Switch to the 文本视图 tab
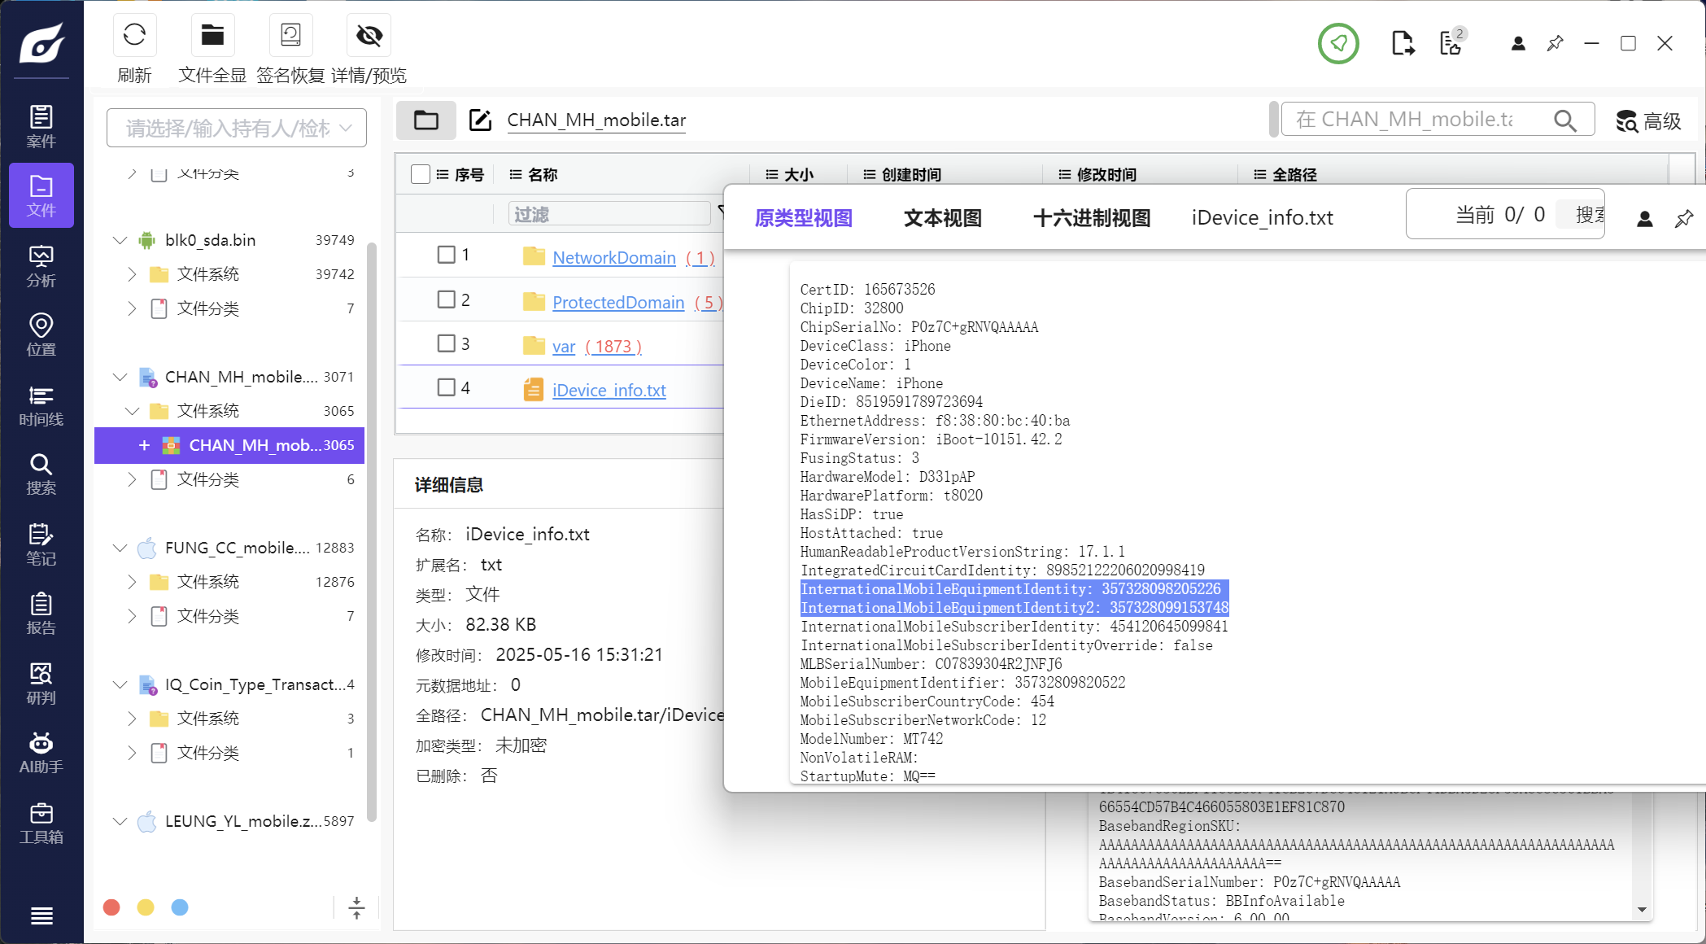 pyautogui.click(x=943, y=218)
